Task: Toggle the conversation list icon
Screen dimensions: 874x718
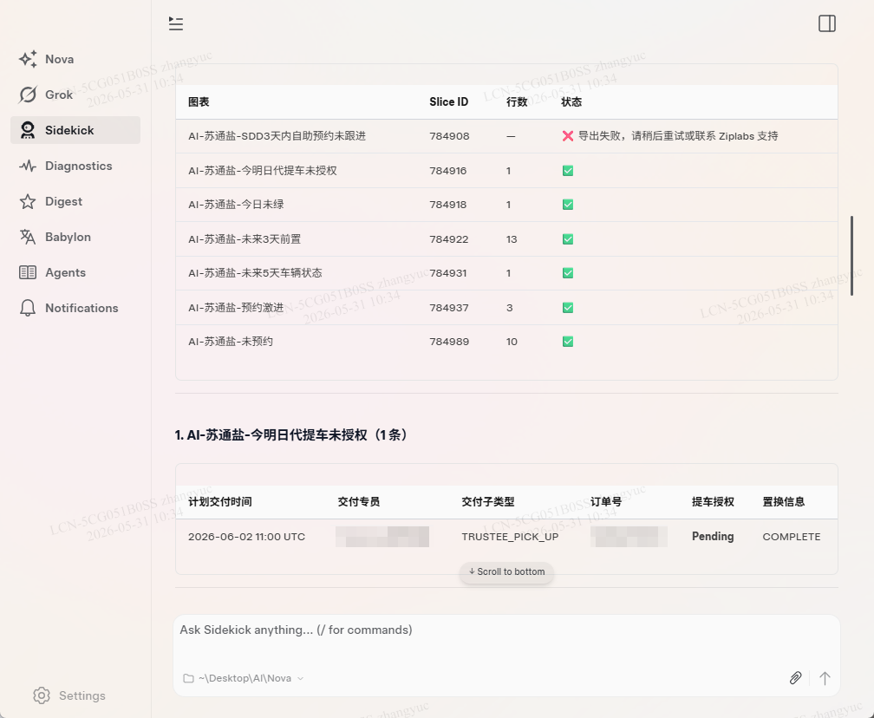Action: 176,23
